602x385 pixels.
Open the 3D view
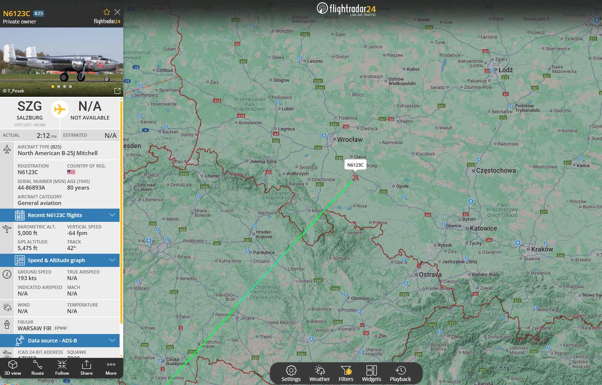tap(13, 367)
